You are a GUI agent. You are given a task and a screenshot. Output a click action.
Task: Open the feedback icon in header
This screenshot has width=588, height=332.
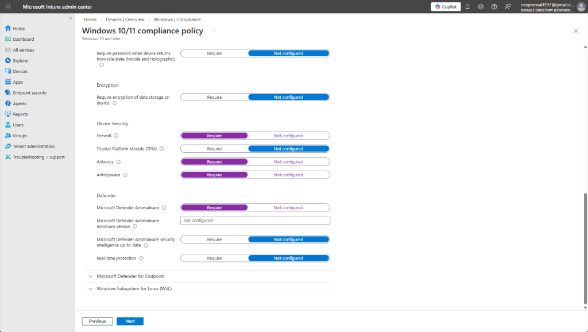pos(507,7)
